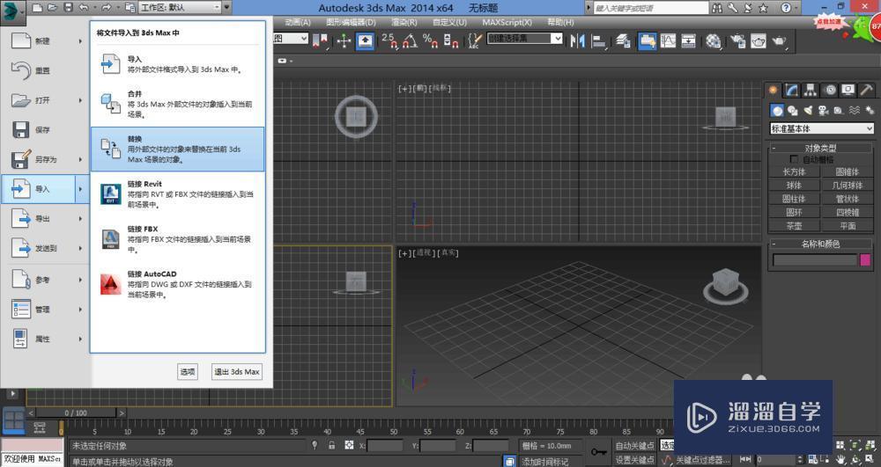Screen dimensions: 881x467
Task: Expand the 新建 submenu arrow
Action: tap(80, 41)
